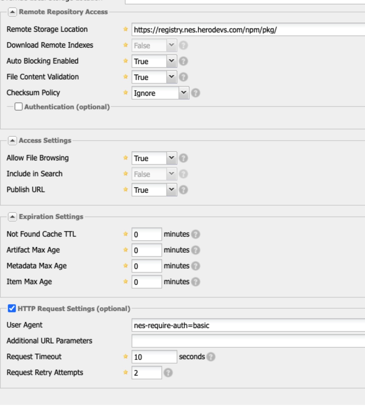Click the required star next to Item Max Age
365x406 pixels.
pyautogui.click(x=125, y=281)
